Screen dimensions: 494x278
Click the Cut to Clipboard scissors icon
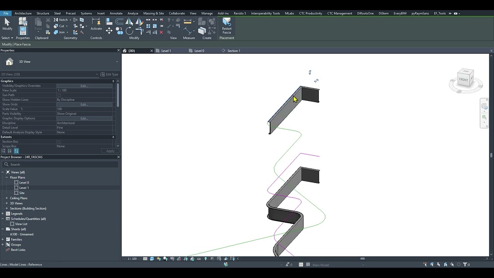[x=48, y=20]
